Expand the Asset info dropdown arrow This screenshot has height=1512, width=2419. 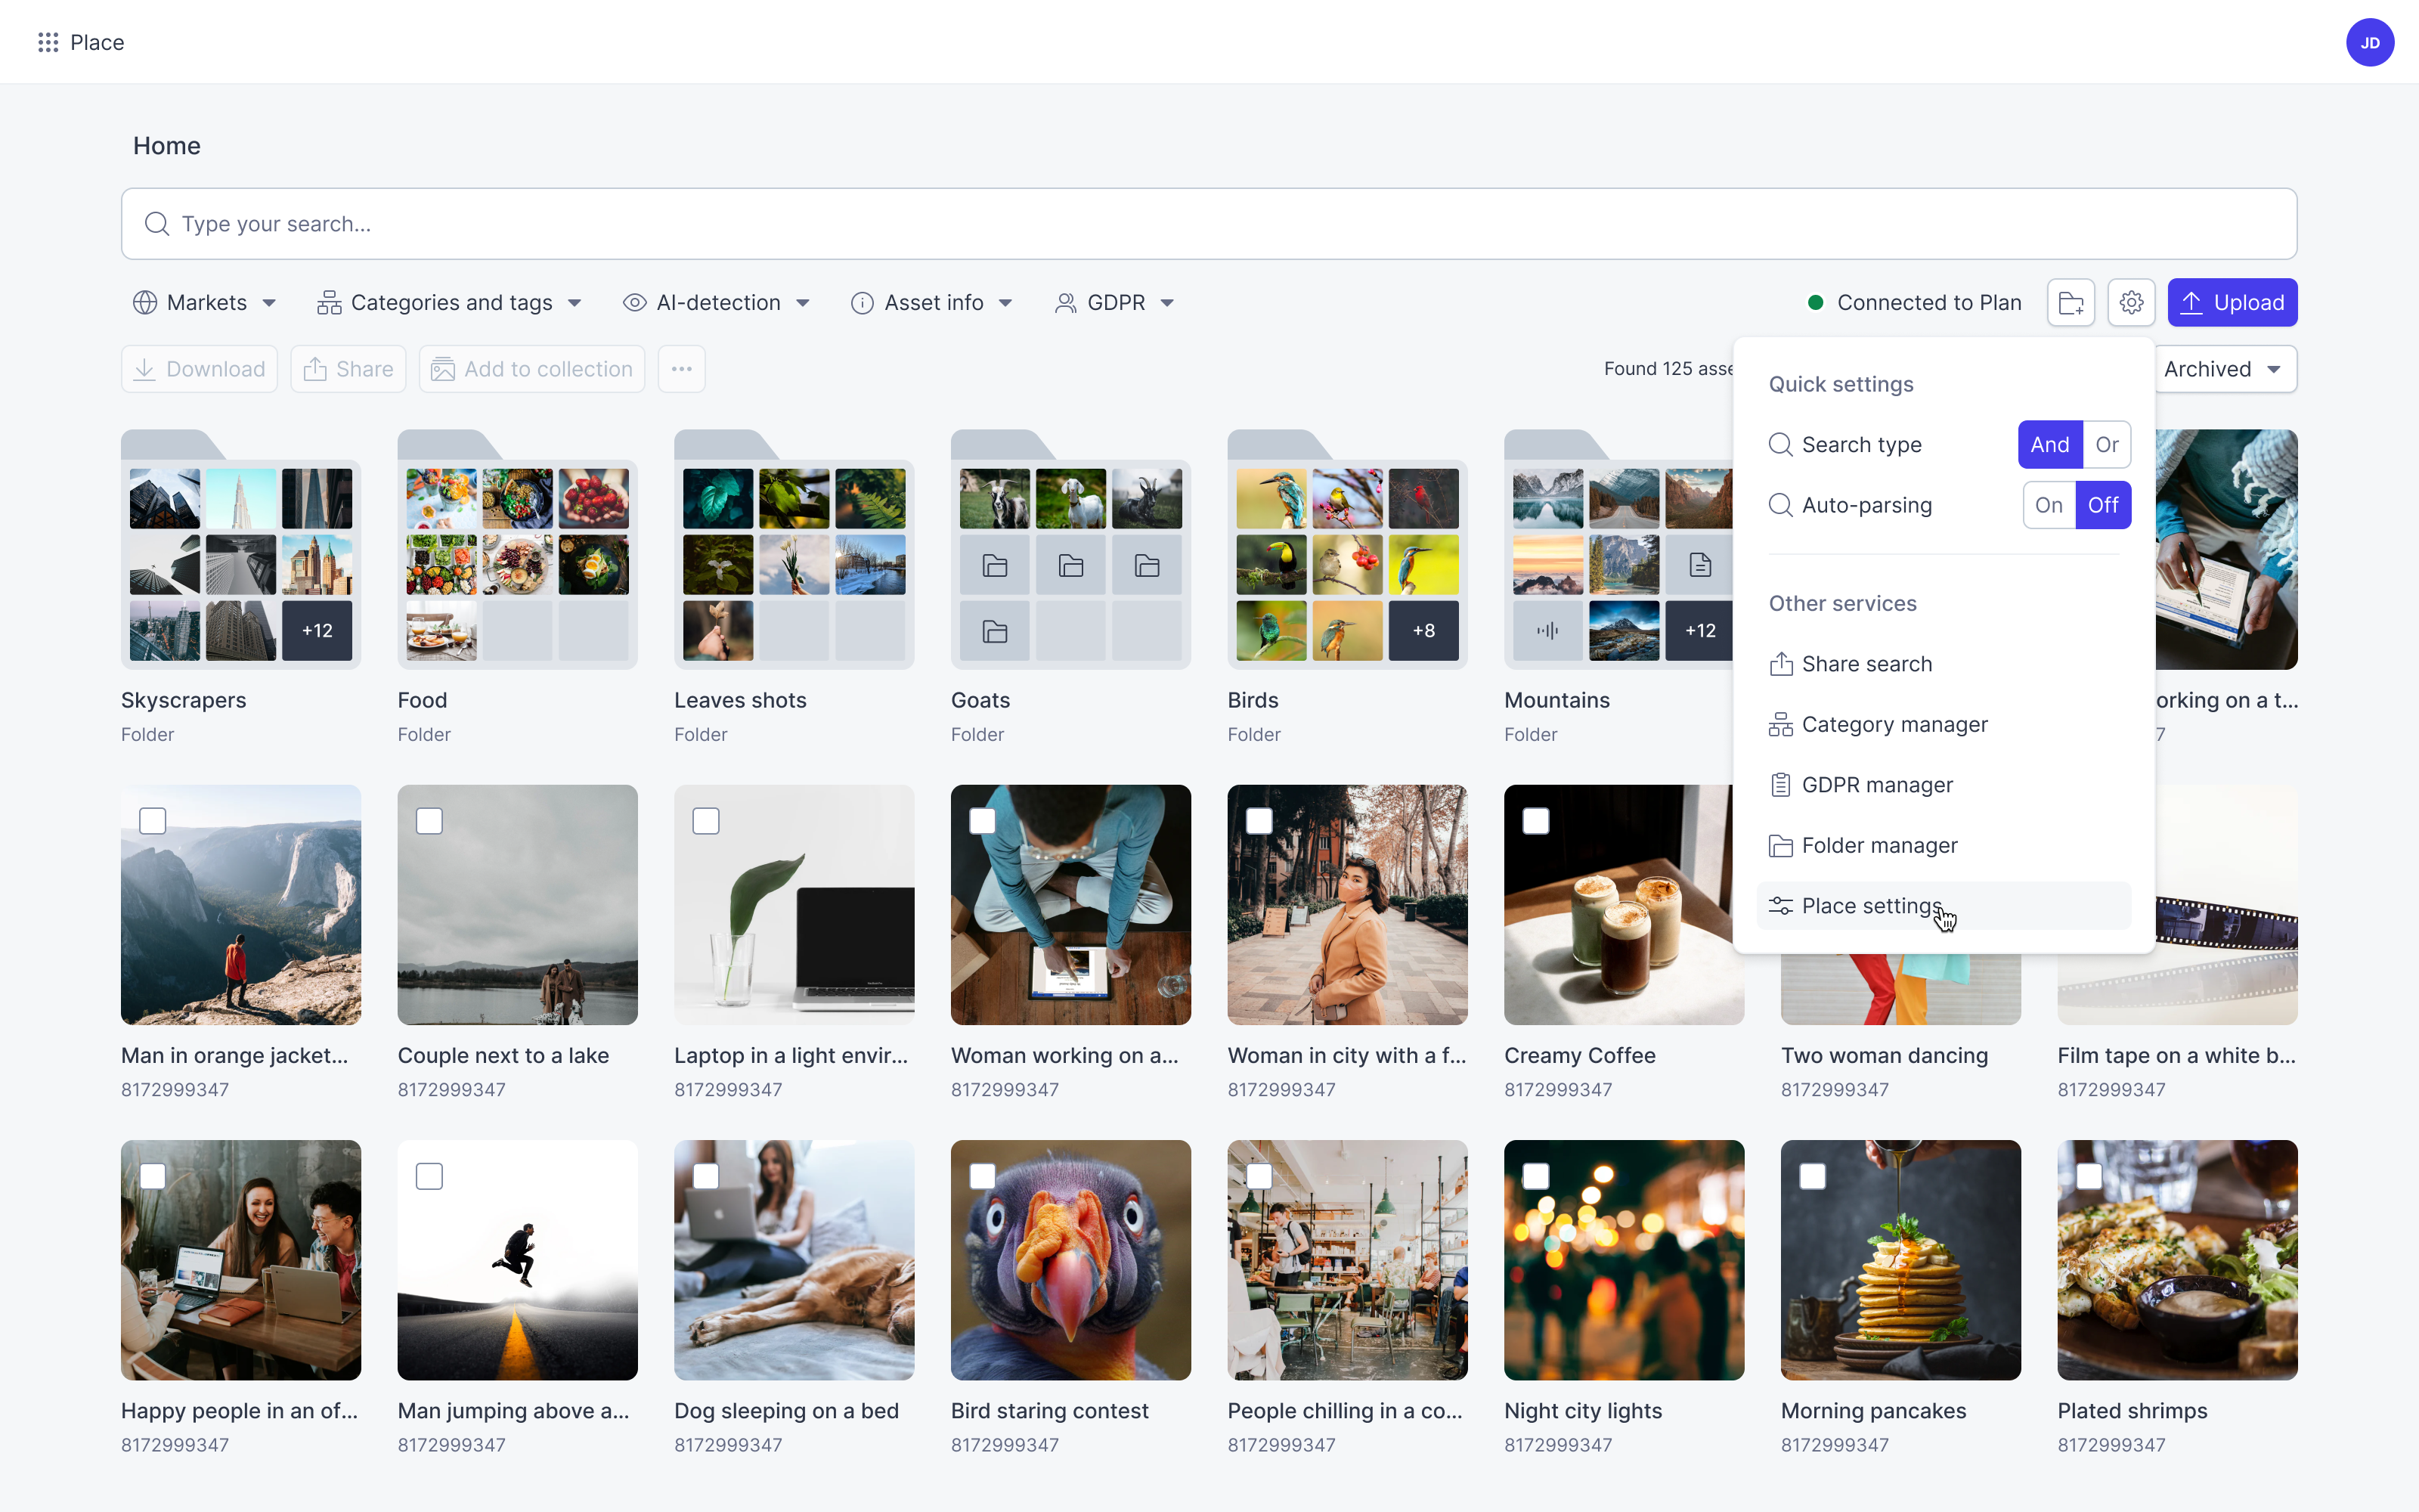pos(1005,303)
